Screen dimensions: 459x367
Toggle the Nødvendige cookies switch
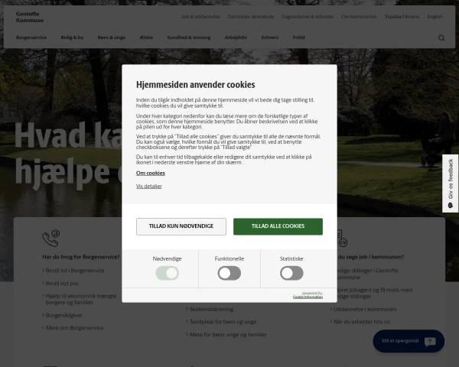[167, 273]
